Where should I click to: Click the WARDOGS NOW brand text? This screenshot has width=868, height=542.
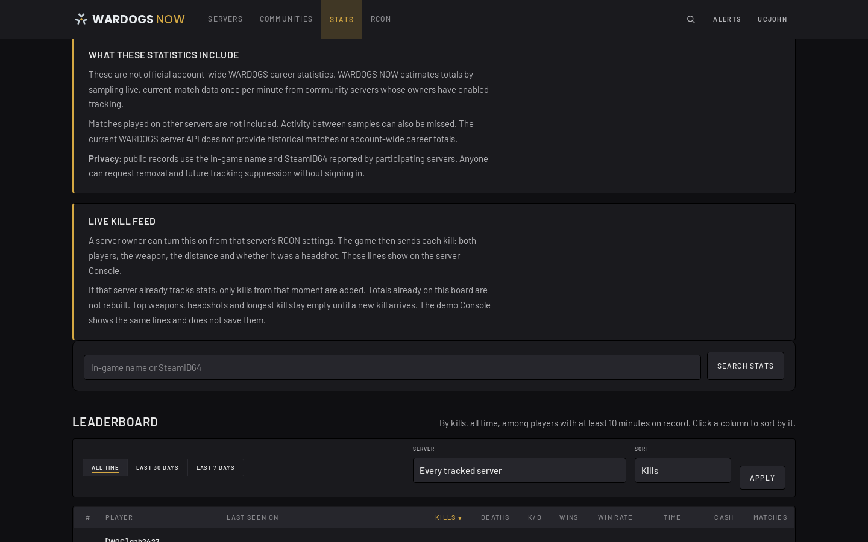click(x=139, y=19)
